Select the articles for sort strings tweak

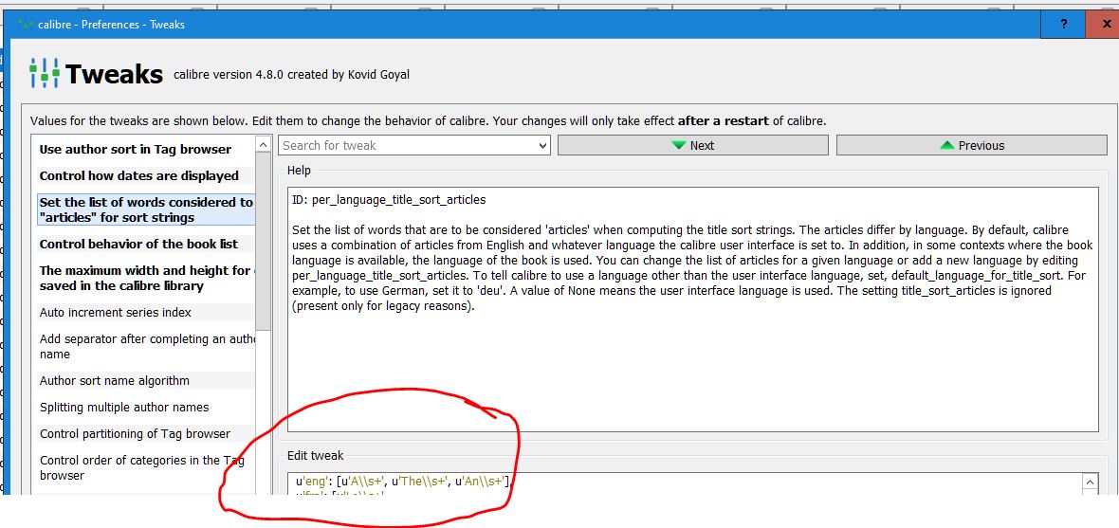[x=146, y=209]
